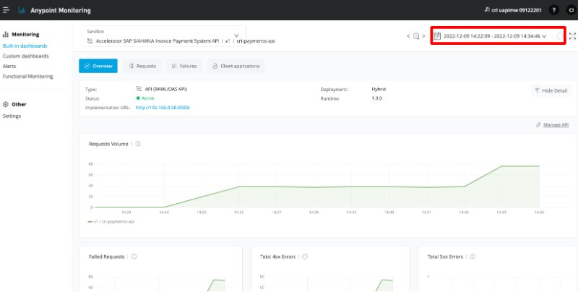578x292 pixels.
Task: Show Requests Volume info icon
Action: click(138, 144)
